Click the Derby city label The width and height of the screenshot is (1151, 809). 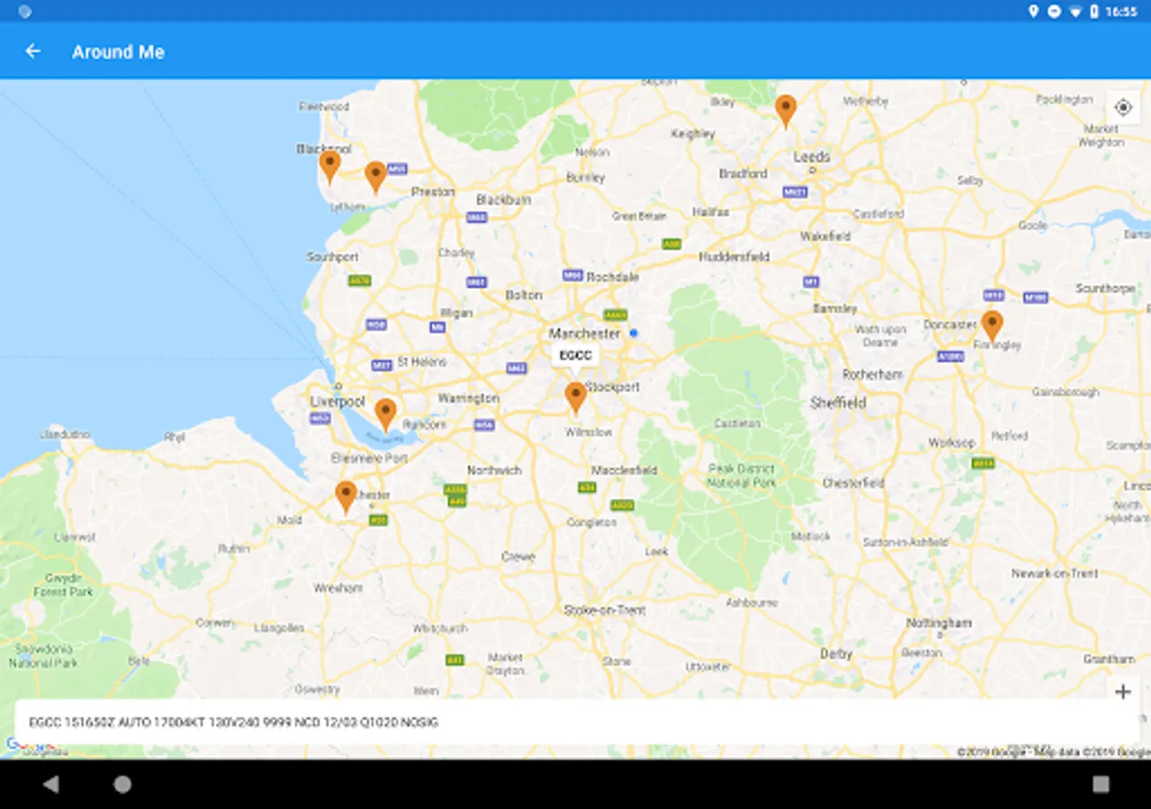(x=835, y=654)
